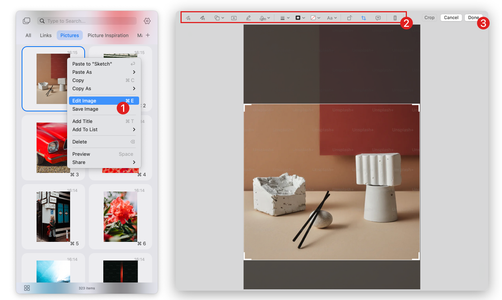Viewport: 502px width, 300px height.
Task: Select the Draw brush tool
Action: pyautogui.click(x=203, y=18)
